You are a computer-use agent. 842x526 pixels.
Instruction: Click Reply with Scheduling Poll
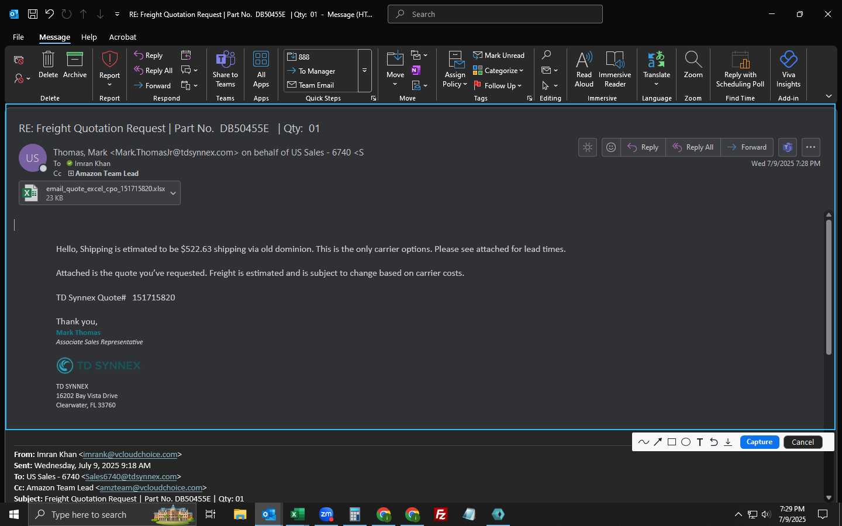click(x=740, y=69)
